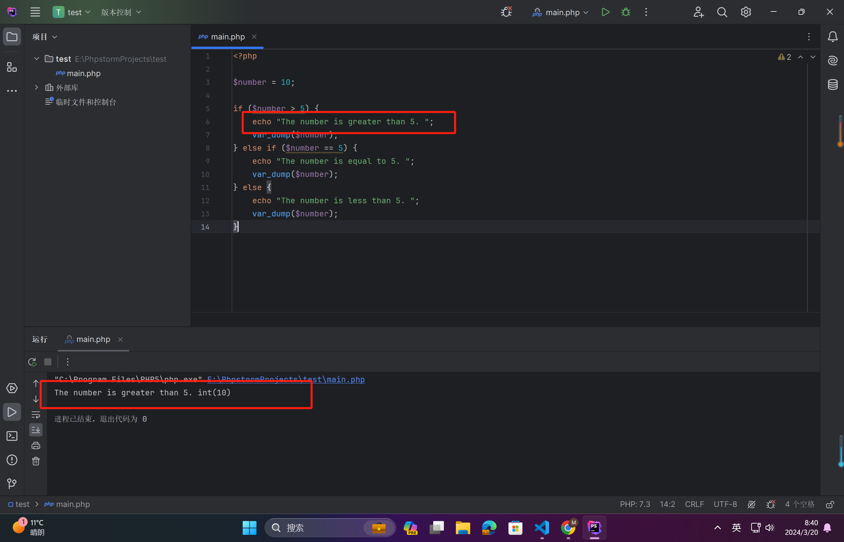Open the Terminal tool window
This screenshot has width=844, height=542.
[x=12, y=436]
